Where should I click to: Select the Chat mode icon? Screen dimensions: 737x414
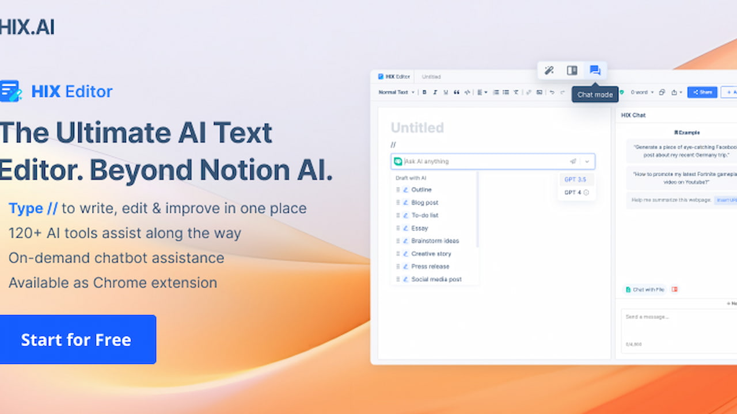click(x=595, y=70)
